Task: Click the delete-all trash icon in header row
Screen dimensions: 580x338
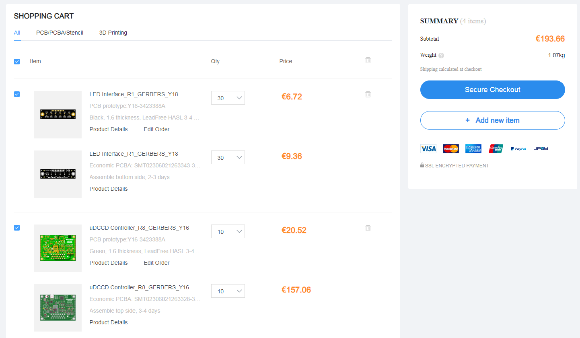Action: 368,60
